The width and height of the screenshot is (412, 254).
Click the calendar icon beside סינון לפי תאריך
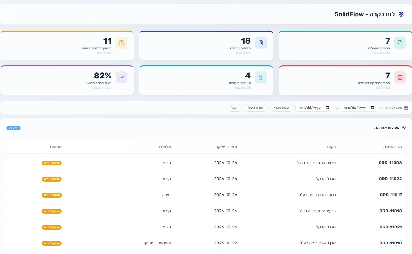pyautogui.click(x=406, y=108)
